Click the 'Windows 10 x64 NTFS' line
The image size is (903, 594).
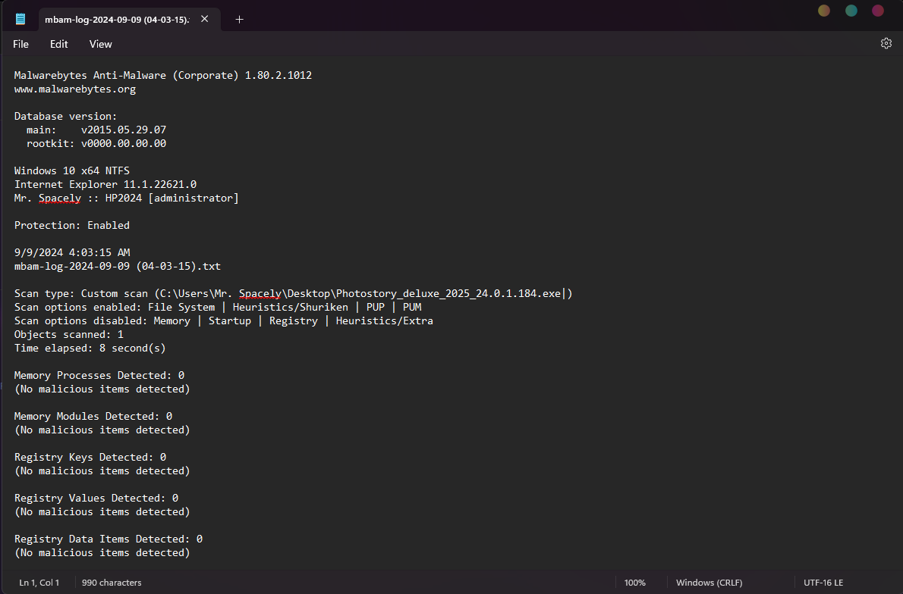[72, 170]
